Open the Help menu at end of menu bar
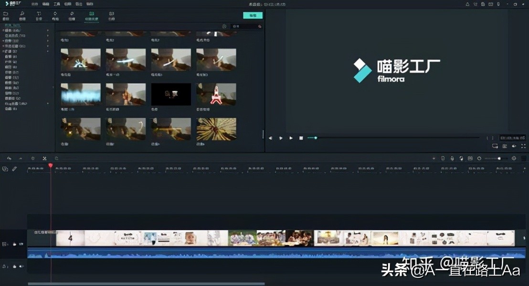 coord(90,4)
